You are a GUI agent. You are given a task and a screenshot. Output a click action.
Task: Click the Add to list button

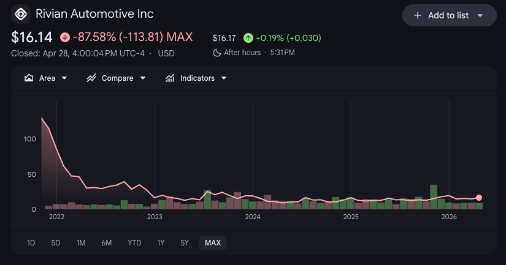coord(449,15)
